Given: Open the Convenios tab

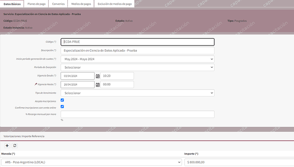Looking at the screenshot, I should [58, 4].
